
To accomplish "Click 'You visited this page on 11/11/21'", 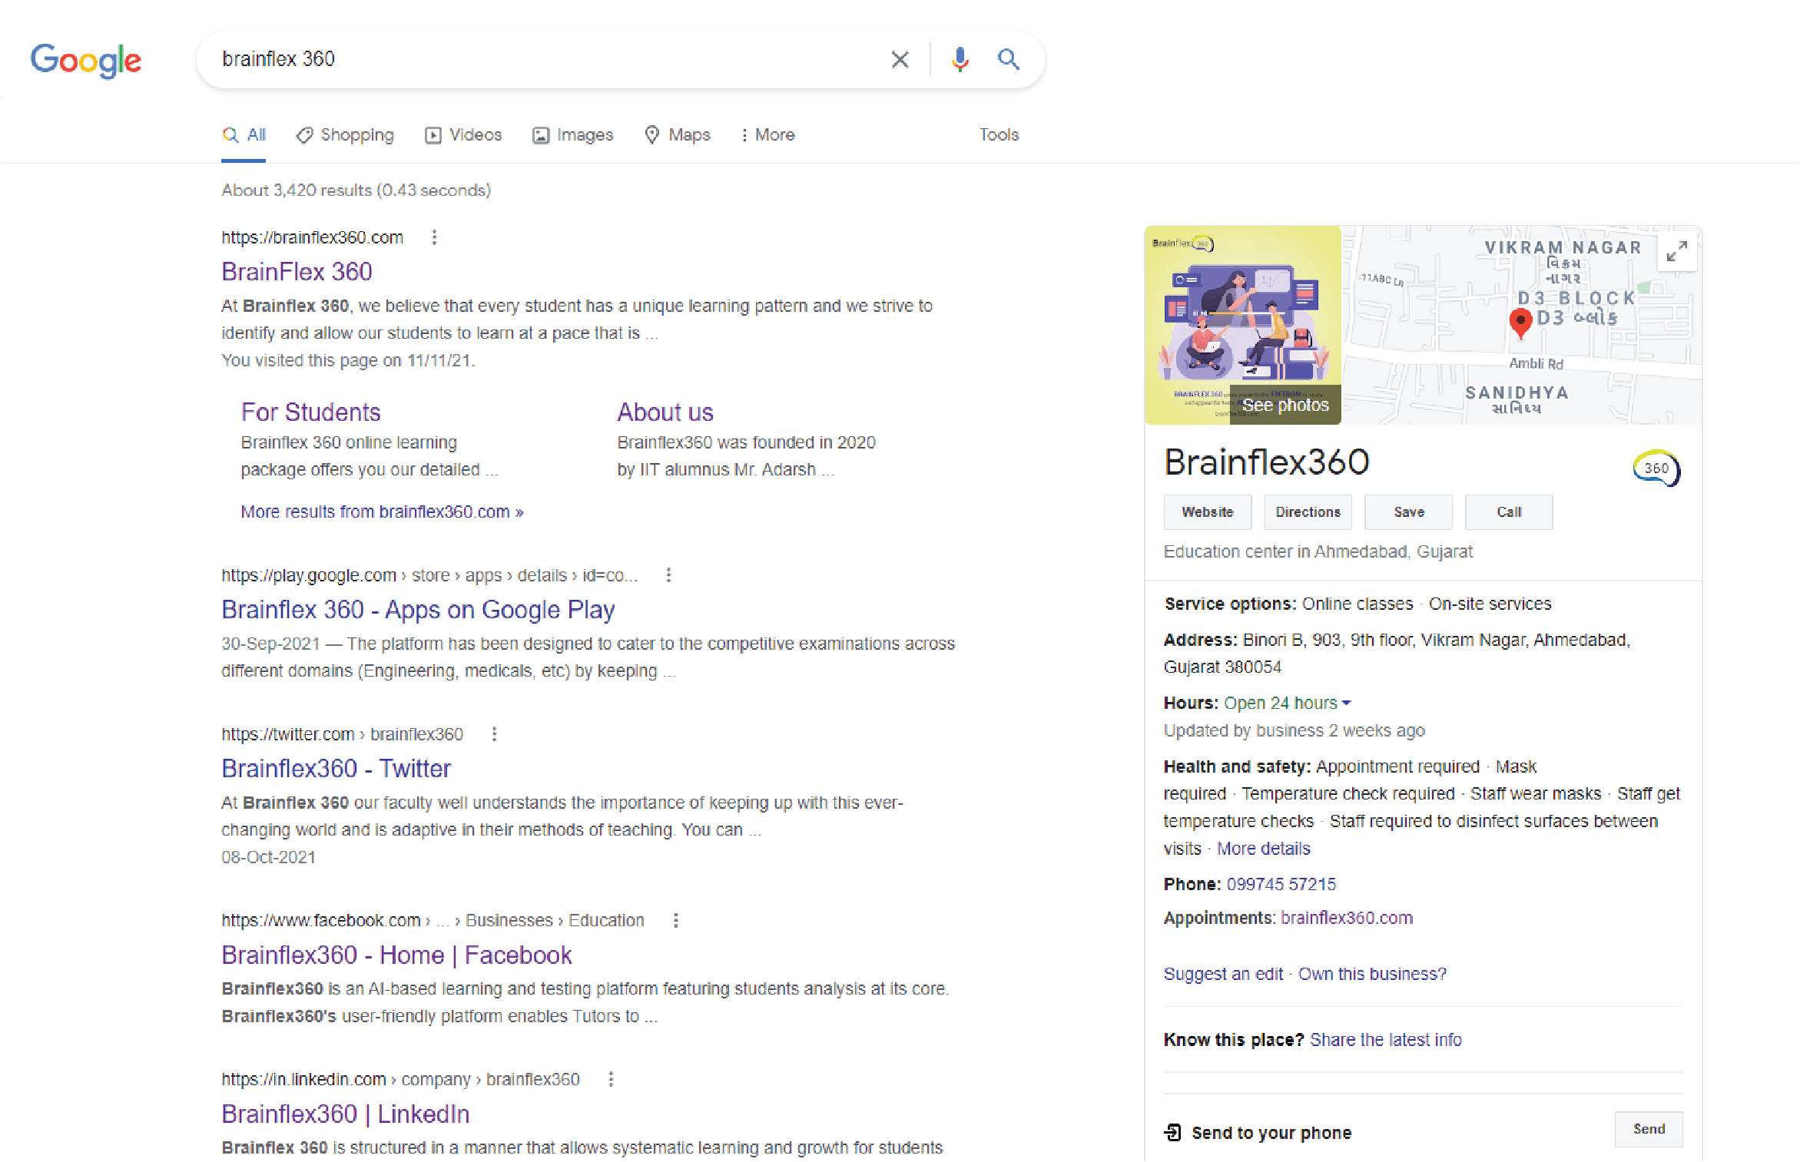I will [348, 360].
